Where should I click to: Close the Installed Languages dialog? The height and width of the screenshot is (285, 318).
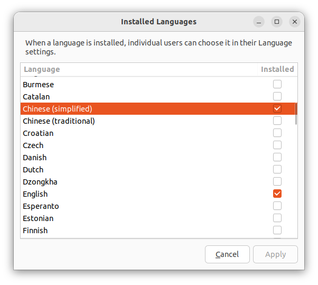(x=295, y=22)
